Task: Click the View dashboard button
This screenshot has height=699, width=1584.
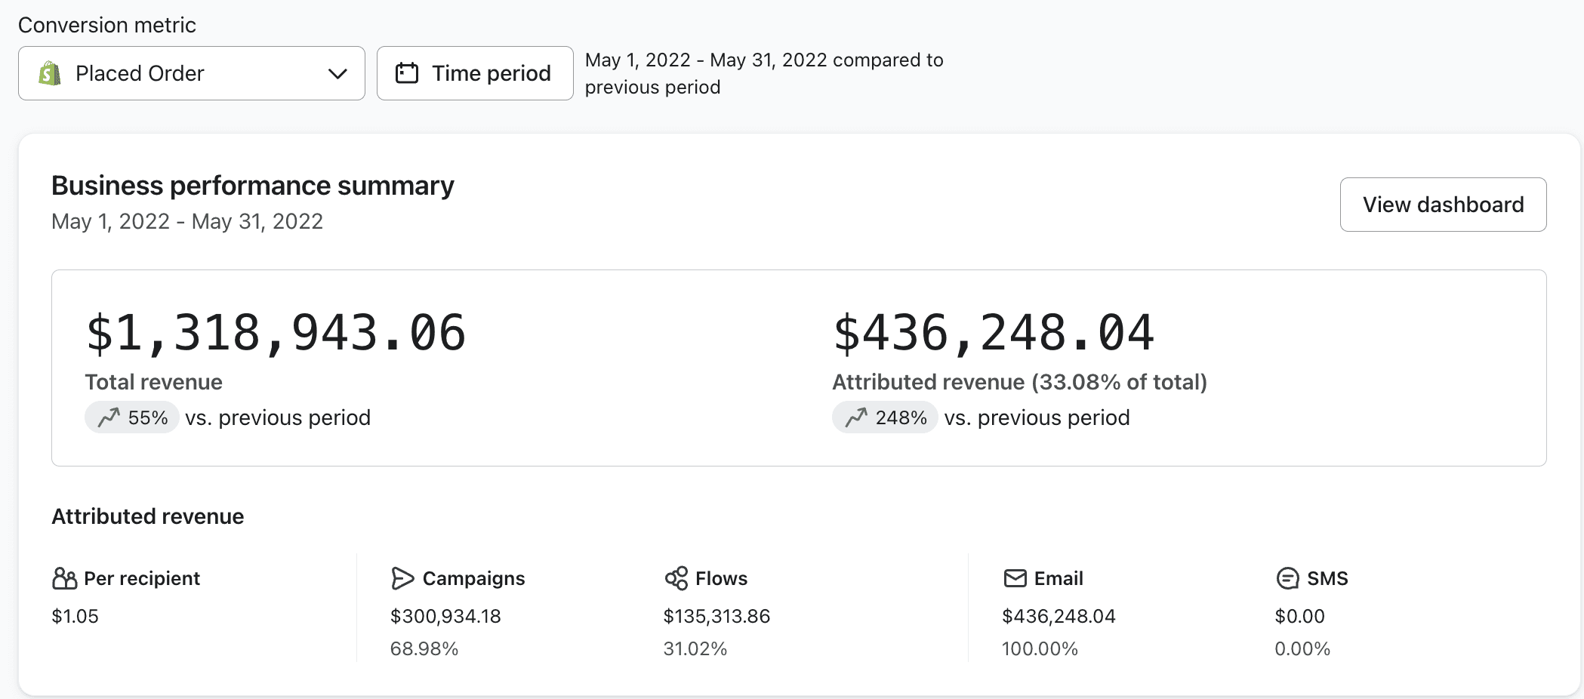Action: pos(1443,205)
